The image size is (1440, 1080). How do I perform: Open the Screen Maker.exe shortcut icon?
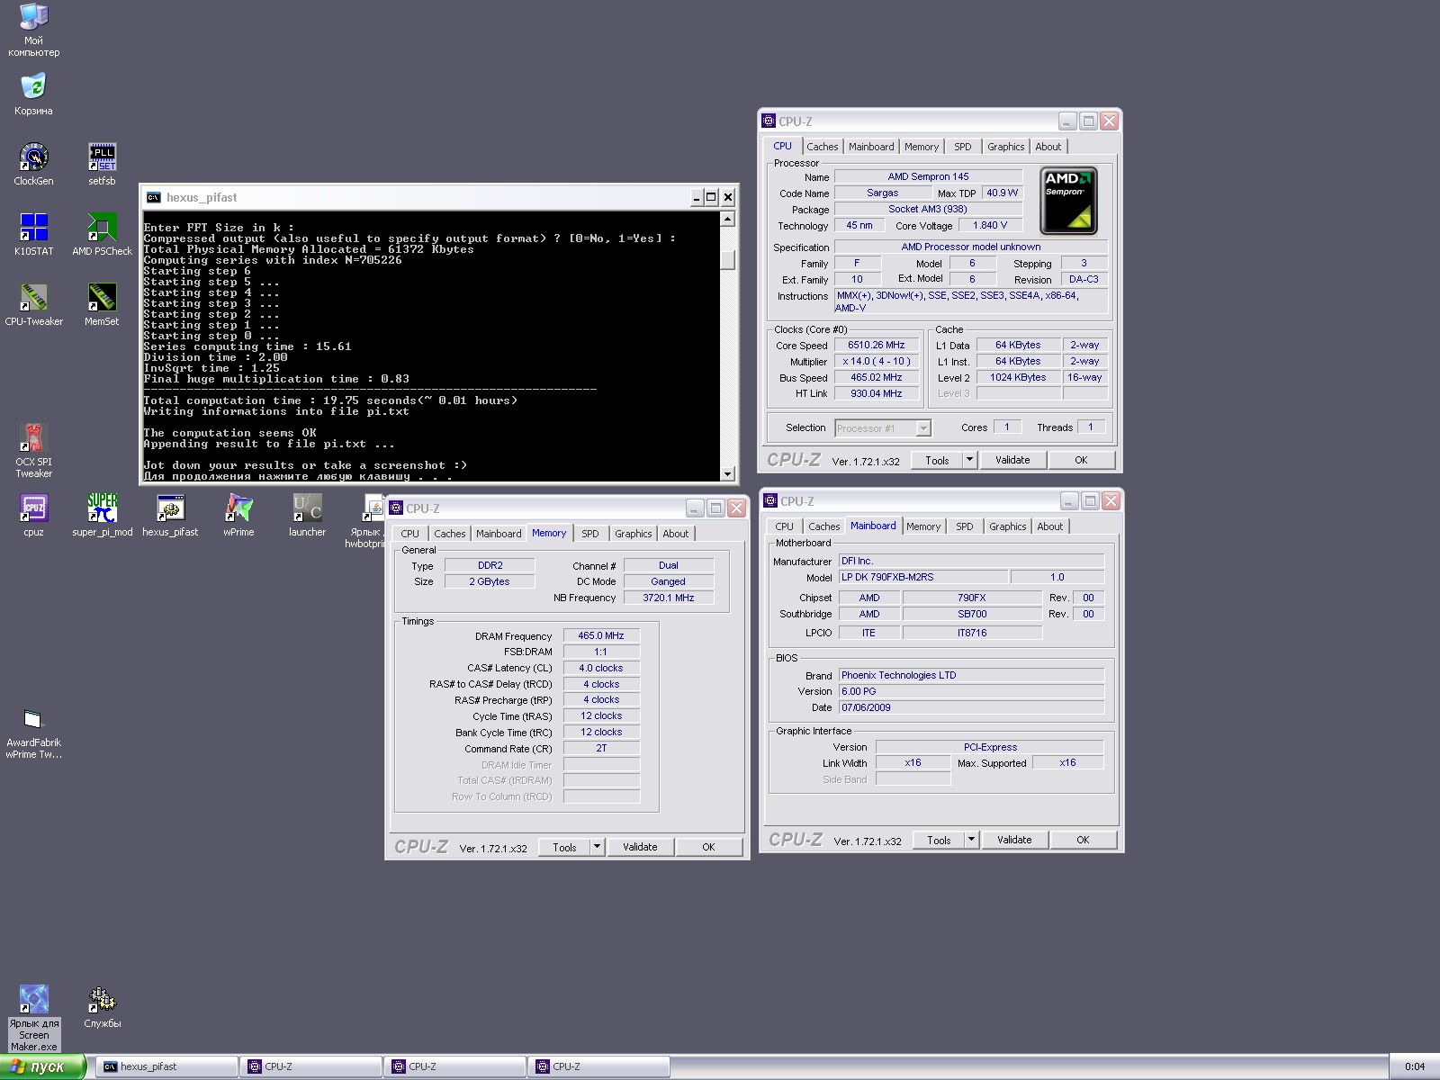[x=33, y=1000]
